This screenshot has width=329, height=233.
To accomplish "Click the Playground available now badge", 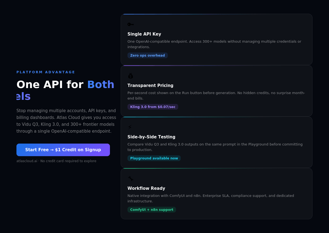I will (154, 158).
